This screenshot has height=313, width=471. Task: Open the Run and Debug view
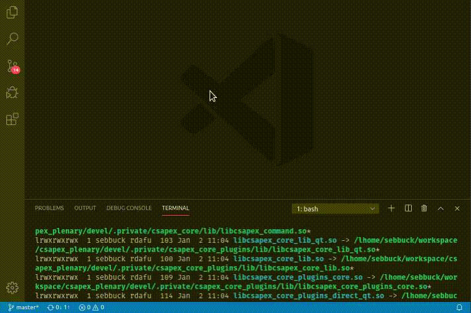point(12,92)
